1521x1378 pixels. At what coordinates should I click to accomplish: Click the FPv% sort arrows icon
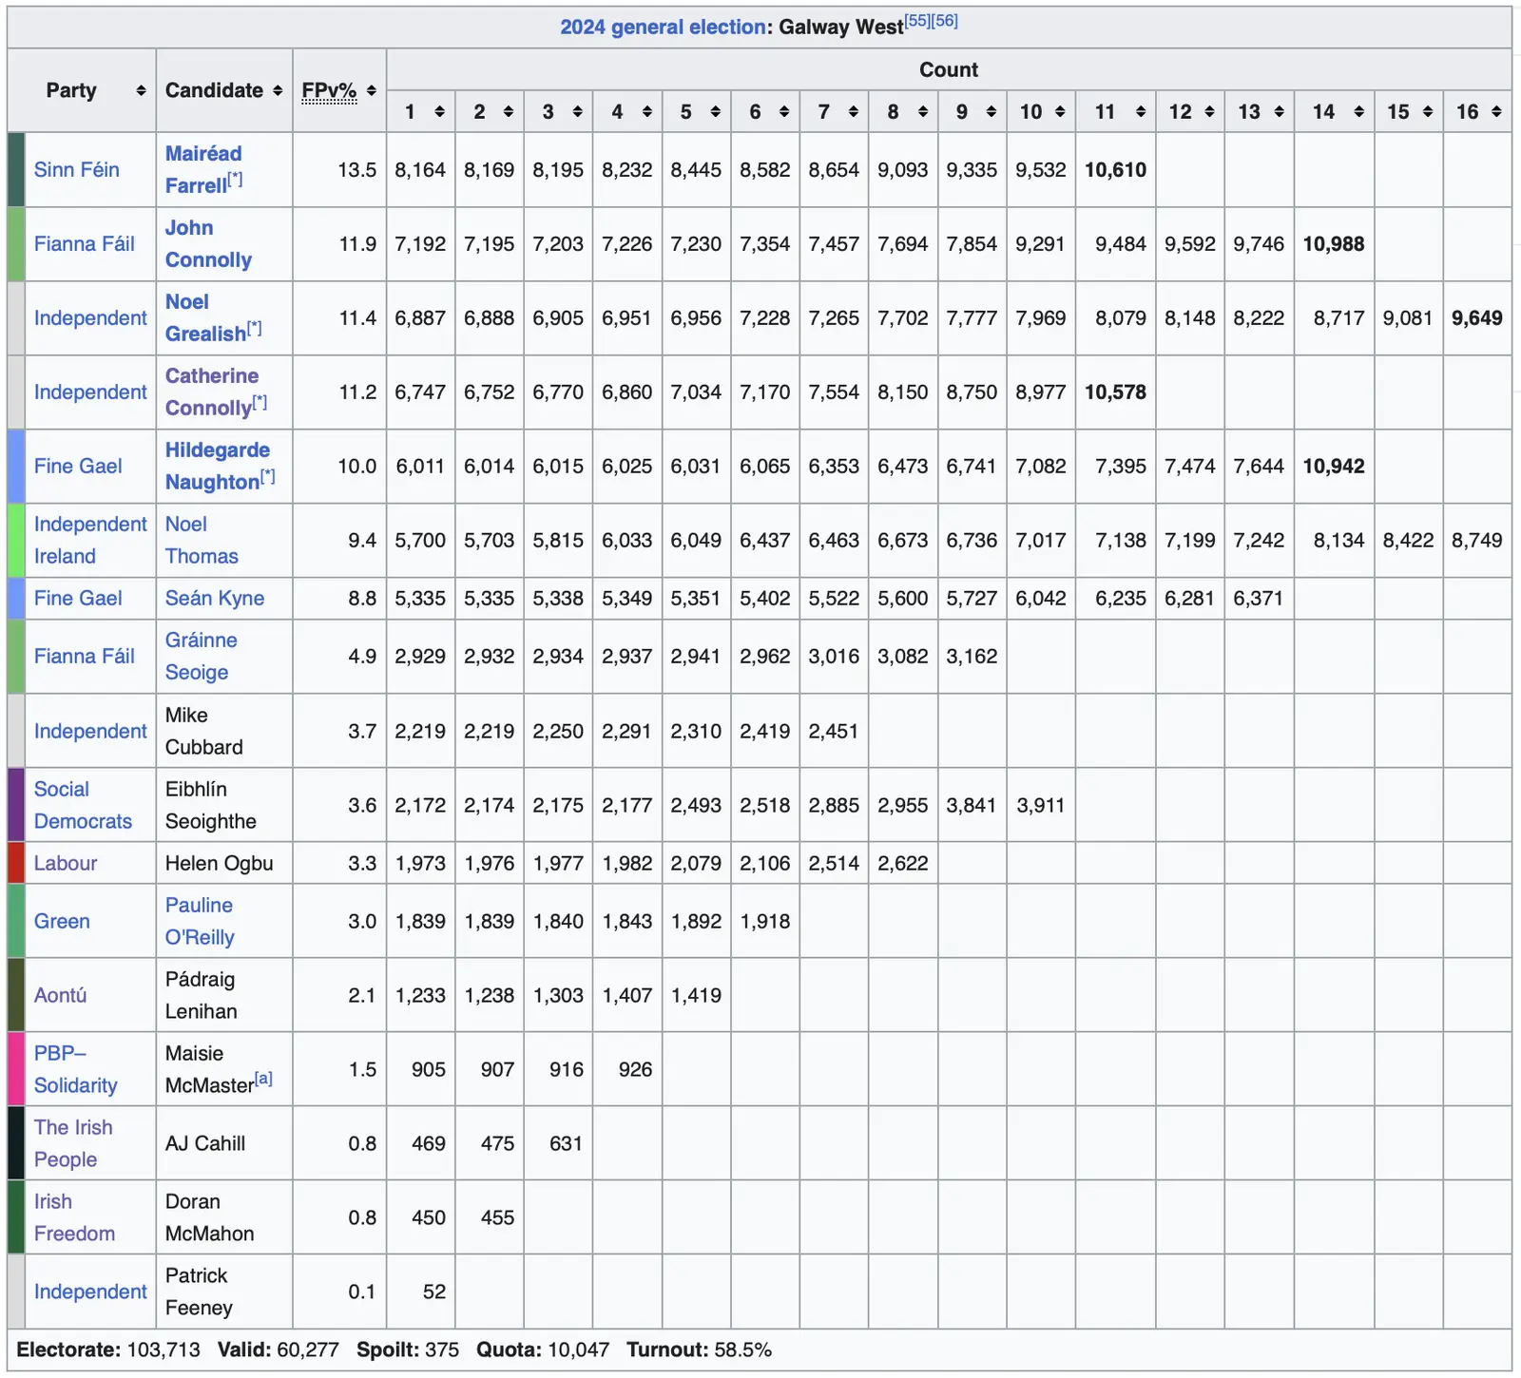pos(372,90)
